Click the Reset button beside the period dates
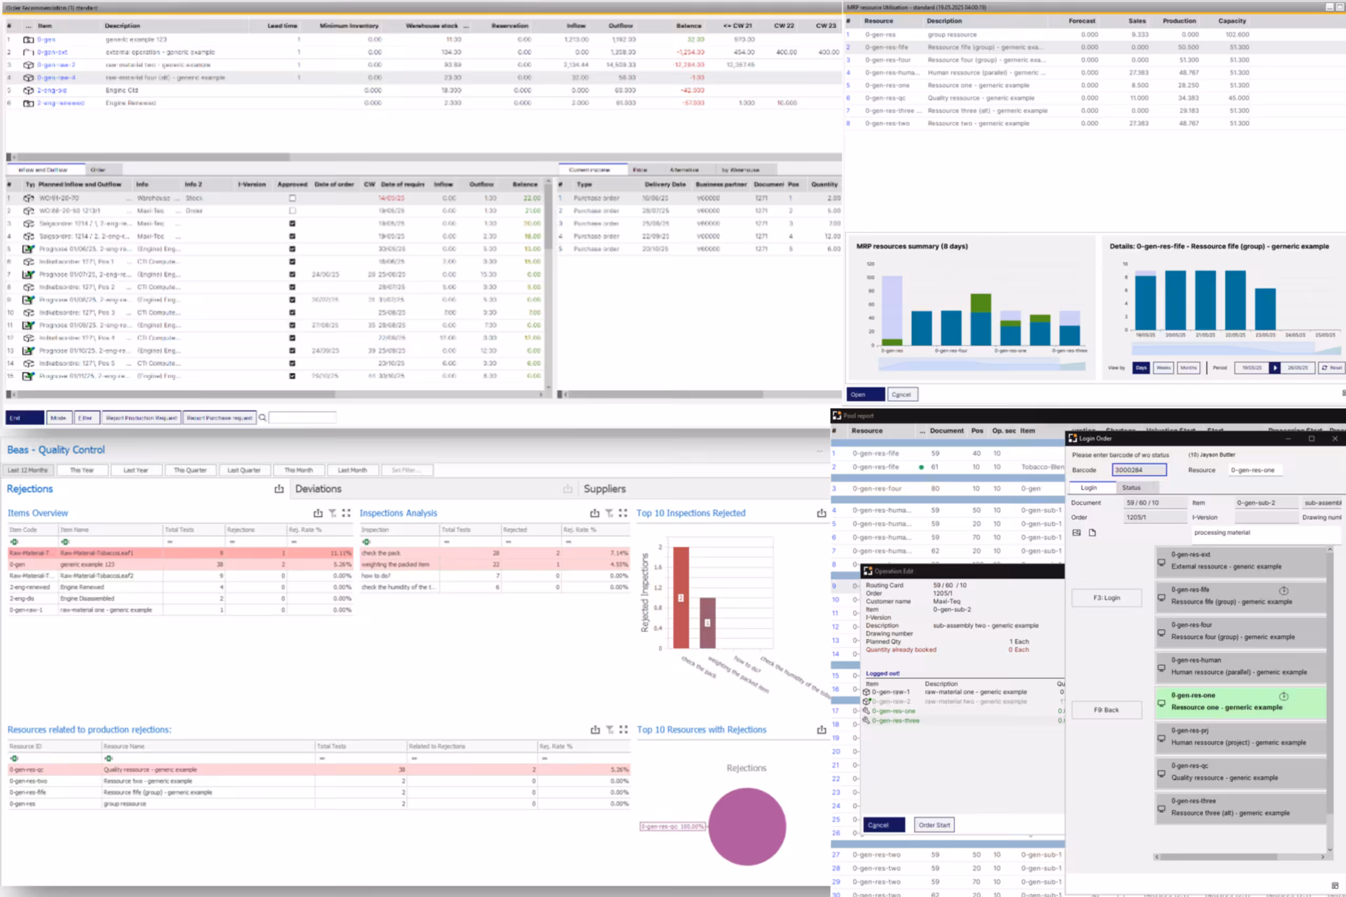 point(1331,368)
